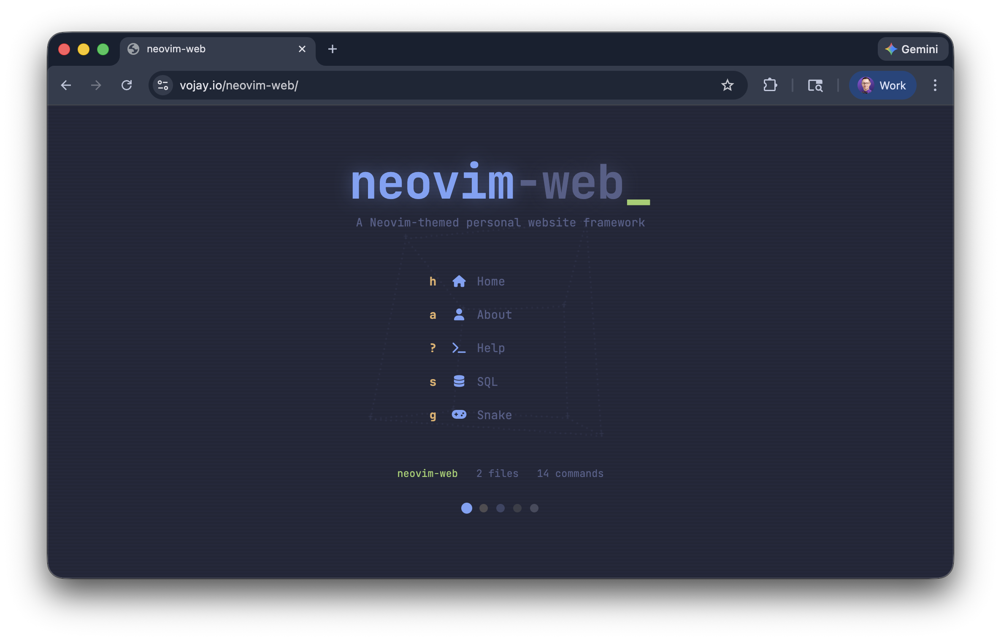Screen dimensions: 1001x641
Task: Click the '?' shortcut key label
Action: tap(433, 348)
